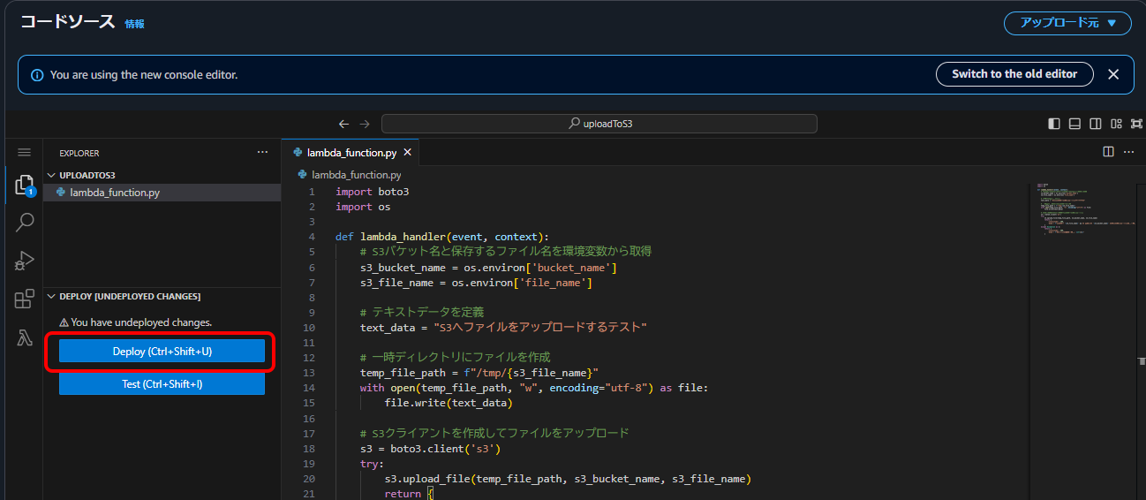Open the customize layout icon
Screen dimensions: 1146x500
[x=1116, y=125]
